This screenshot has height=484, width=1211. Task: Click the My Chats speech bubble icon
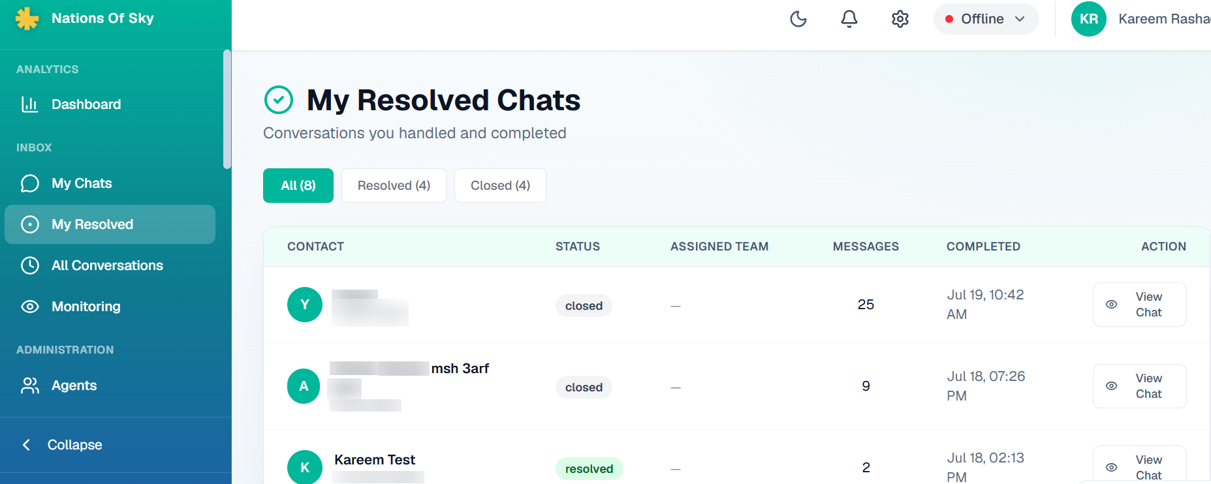[30, 183]
